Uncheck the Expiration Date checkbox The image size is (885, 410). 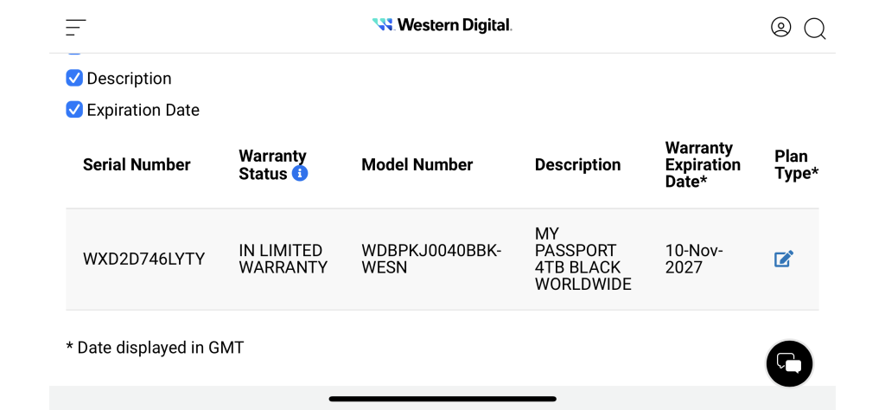(x=74, y=110)
